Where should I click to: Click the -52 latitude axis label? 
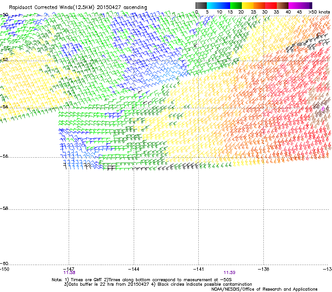4,60
